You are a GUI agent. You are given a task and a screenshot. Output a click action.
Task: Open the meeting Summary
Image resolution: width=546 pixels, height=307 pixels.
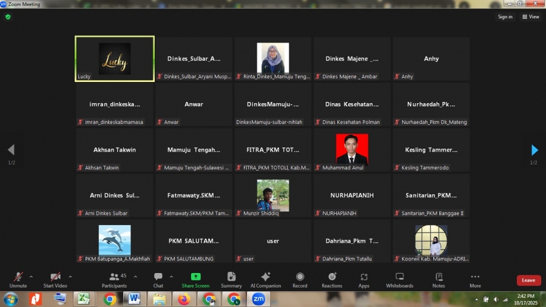pos(231,277)
